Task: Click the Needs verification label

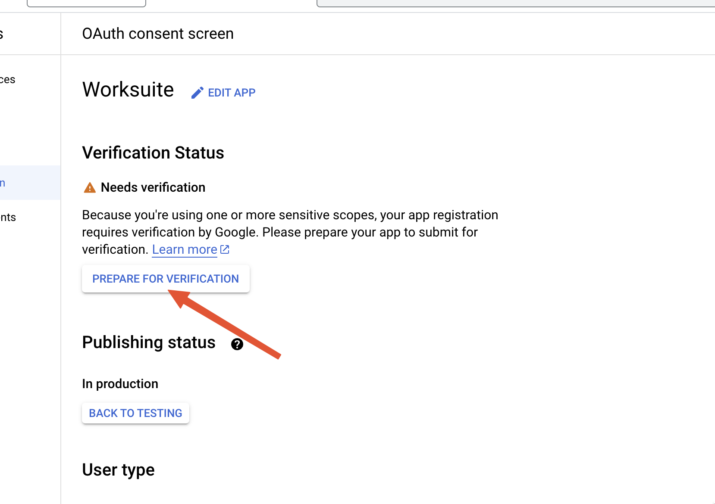Action: pyautogui.click(x=153, y=187)
